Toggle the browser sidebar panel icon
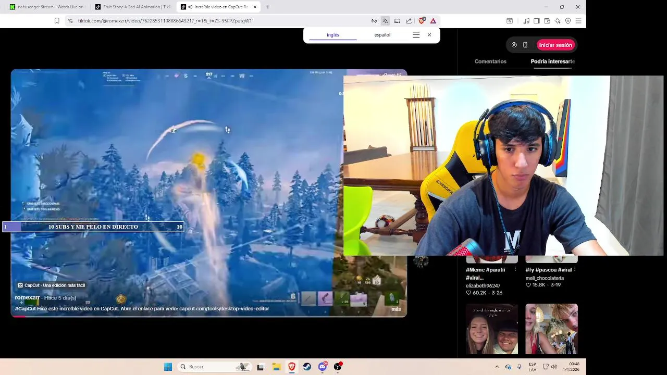The image size is (667, 375). pos(537,21)
